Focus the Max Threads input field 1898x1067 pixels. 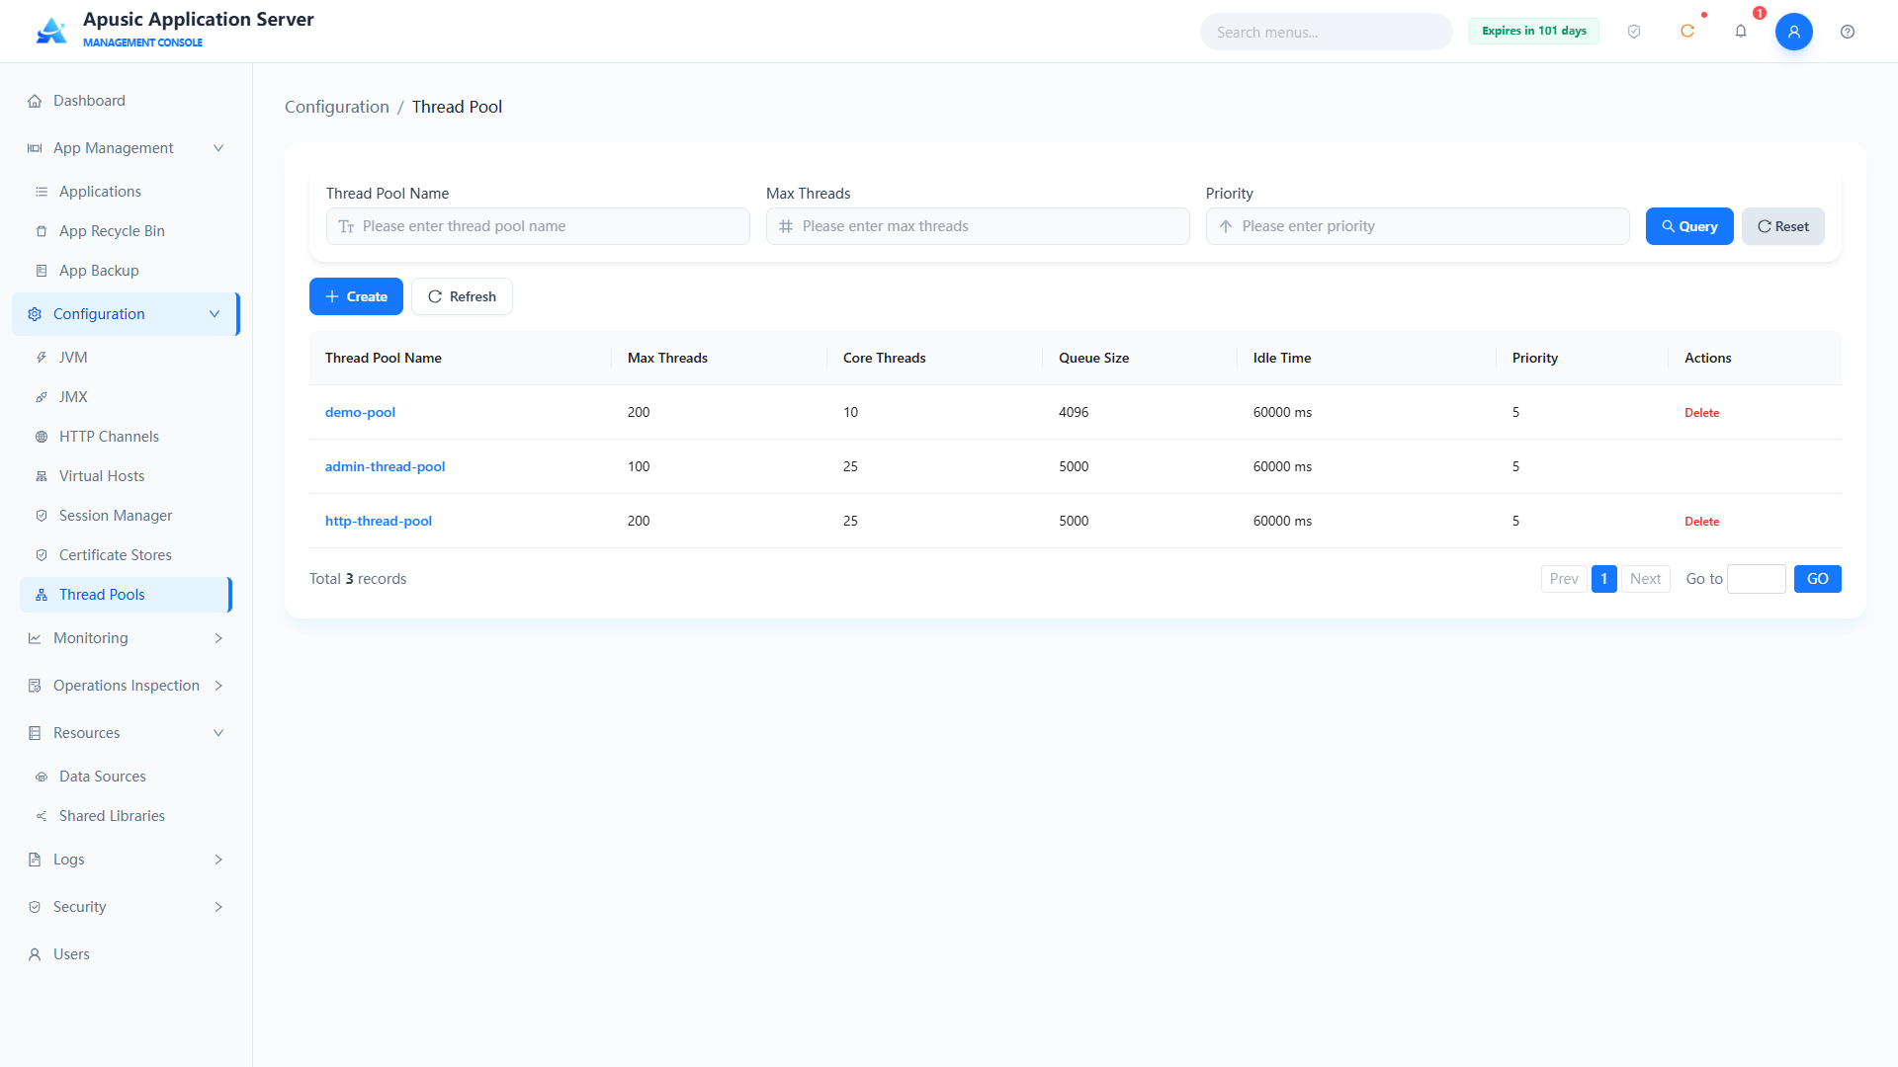(978, 226)
